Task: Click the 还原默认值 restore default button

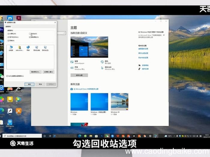Action: point(49,72)
